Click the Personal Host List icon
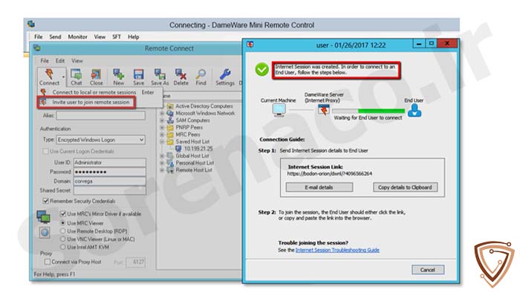The image size is (520, 293). (x=170, y=163)
